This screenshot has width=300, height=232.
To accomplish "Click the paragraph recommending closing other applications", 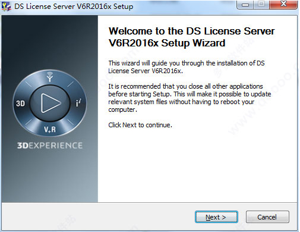I will pos(190,98).
